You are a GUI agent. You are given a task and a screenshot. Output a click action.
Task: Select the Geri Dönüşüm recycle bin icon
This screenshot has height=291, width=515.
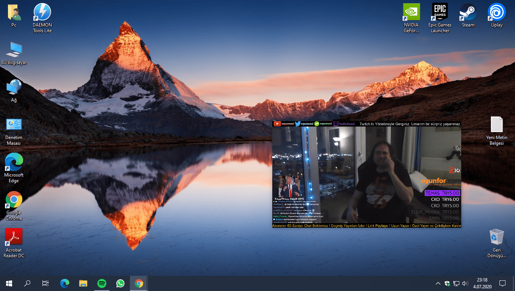(496, 243)
